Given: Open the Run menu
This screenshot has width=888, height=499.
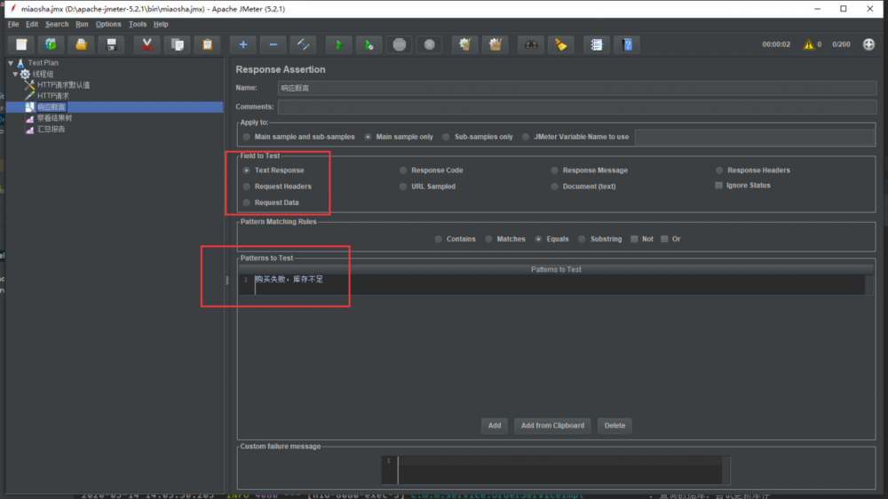Looking at the screenshot, I should click(x=82, y=24).
